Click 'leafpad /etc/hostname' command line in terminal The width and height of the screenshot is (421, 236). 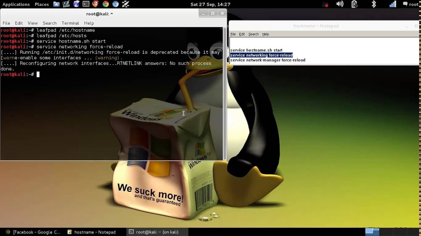(x=48, y=30)
